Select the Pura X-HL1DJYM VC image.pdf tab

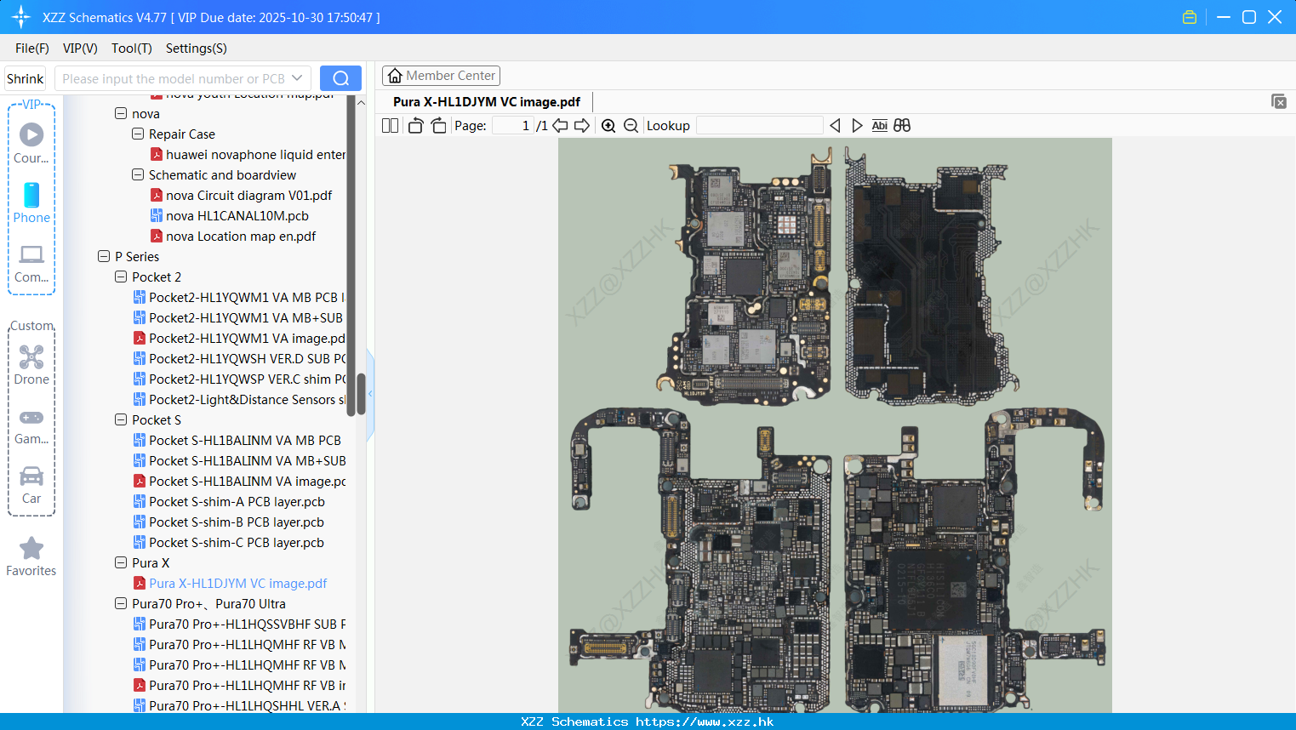pyautogui.click(x=487, y=101)
